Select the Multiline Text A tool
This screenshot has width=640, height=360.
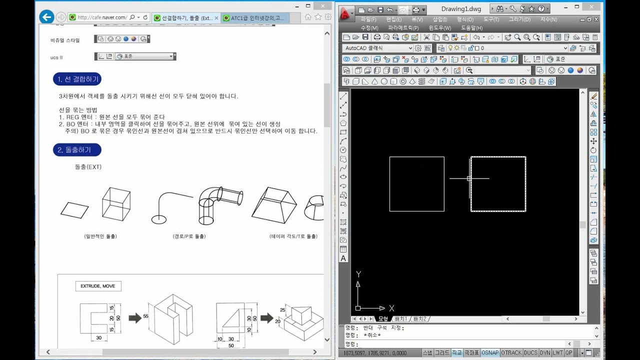pyautogui.click(x=343, y=258)
